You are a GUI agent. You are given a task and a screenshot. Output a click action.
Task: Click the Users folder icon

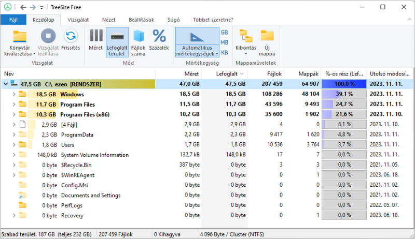(x=22, y=144)
